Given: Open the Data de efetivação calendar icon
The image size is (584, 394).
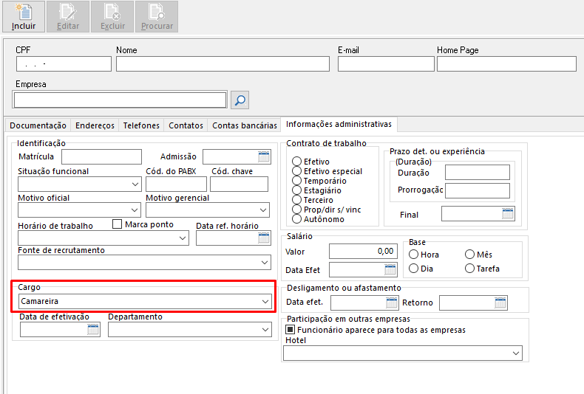Looking at the screenshot, I should 92,329.
